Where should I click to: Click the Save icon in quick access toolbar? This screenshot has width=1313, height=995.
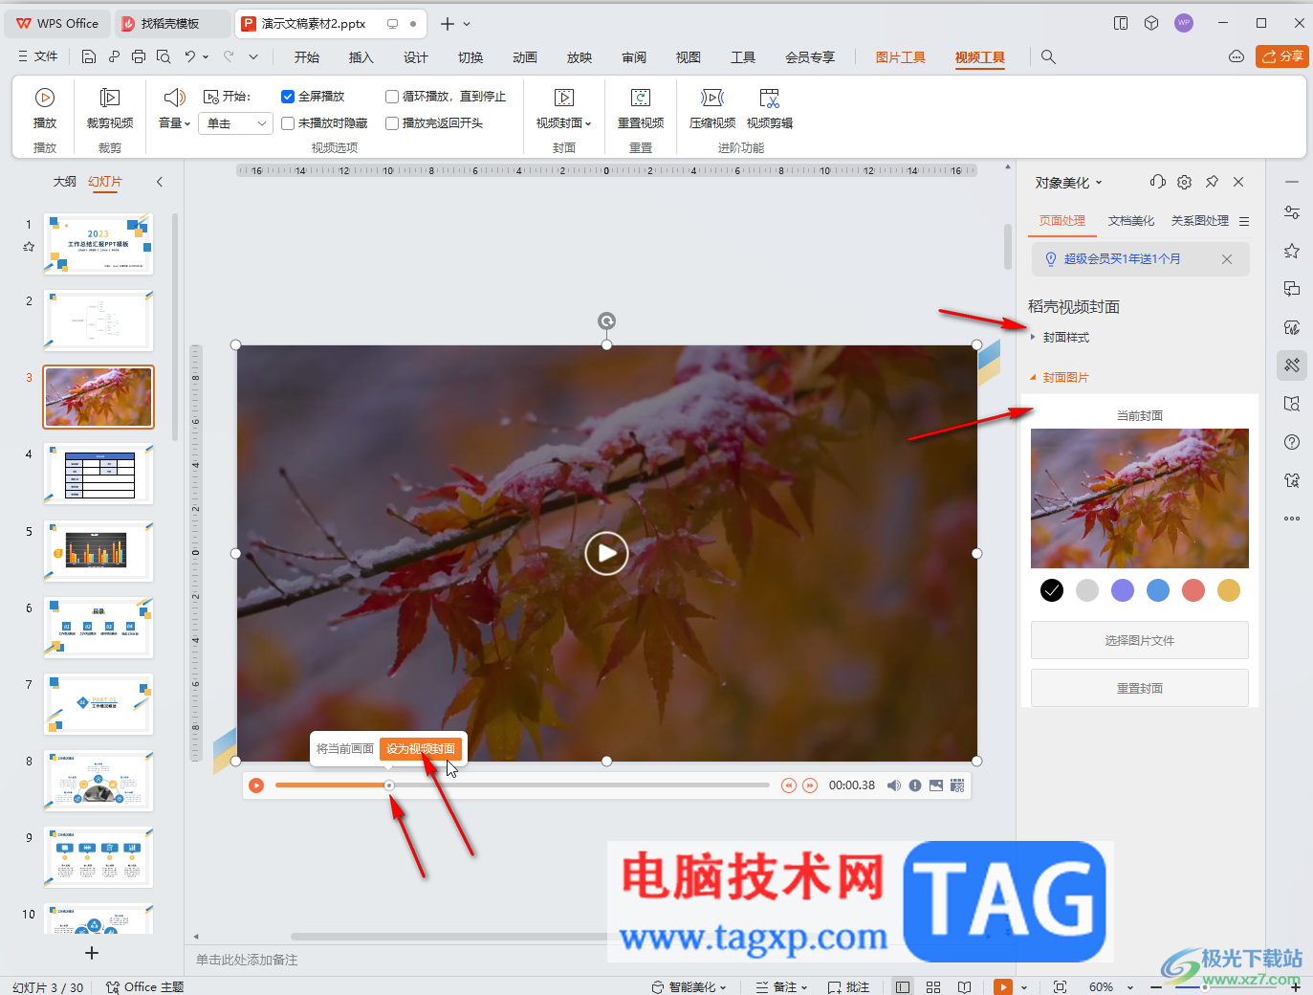click(x=89, y=56)
